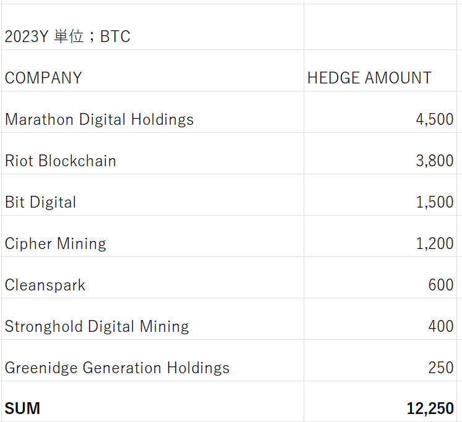This screenshot has width=462, height=422.
Task: Click the 250 value cell
Action: 440,368
